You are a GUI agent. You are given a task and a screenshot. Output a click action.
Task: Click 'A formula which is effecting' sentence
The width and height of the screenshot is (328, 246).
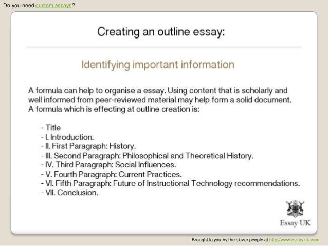click(114, 109)
